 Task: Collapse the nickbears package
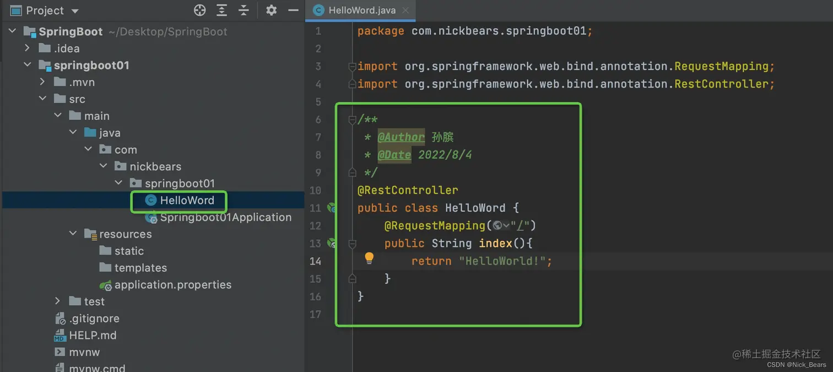pyautogui.click(x=103, y=166)
